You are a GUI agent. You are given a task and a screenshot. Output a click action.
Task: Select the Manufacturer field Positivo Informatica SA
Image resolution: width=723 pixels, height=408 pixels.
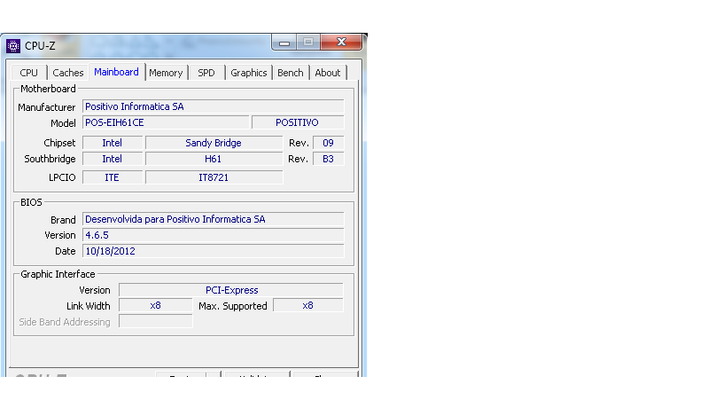tap(213, 106)
